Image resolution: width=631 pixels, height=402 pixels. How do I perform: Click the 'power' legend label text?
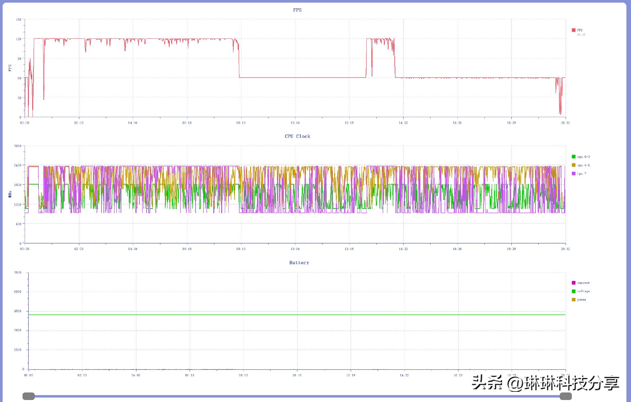tap(581, 300)
